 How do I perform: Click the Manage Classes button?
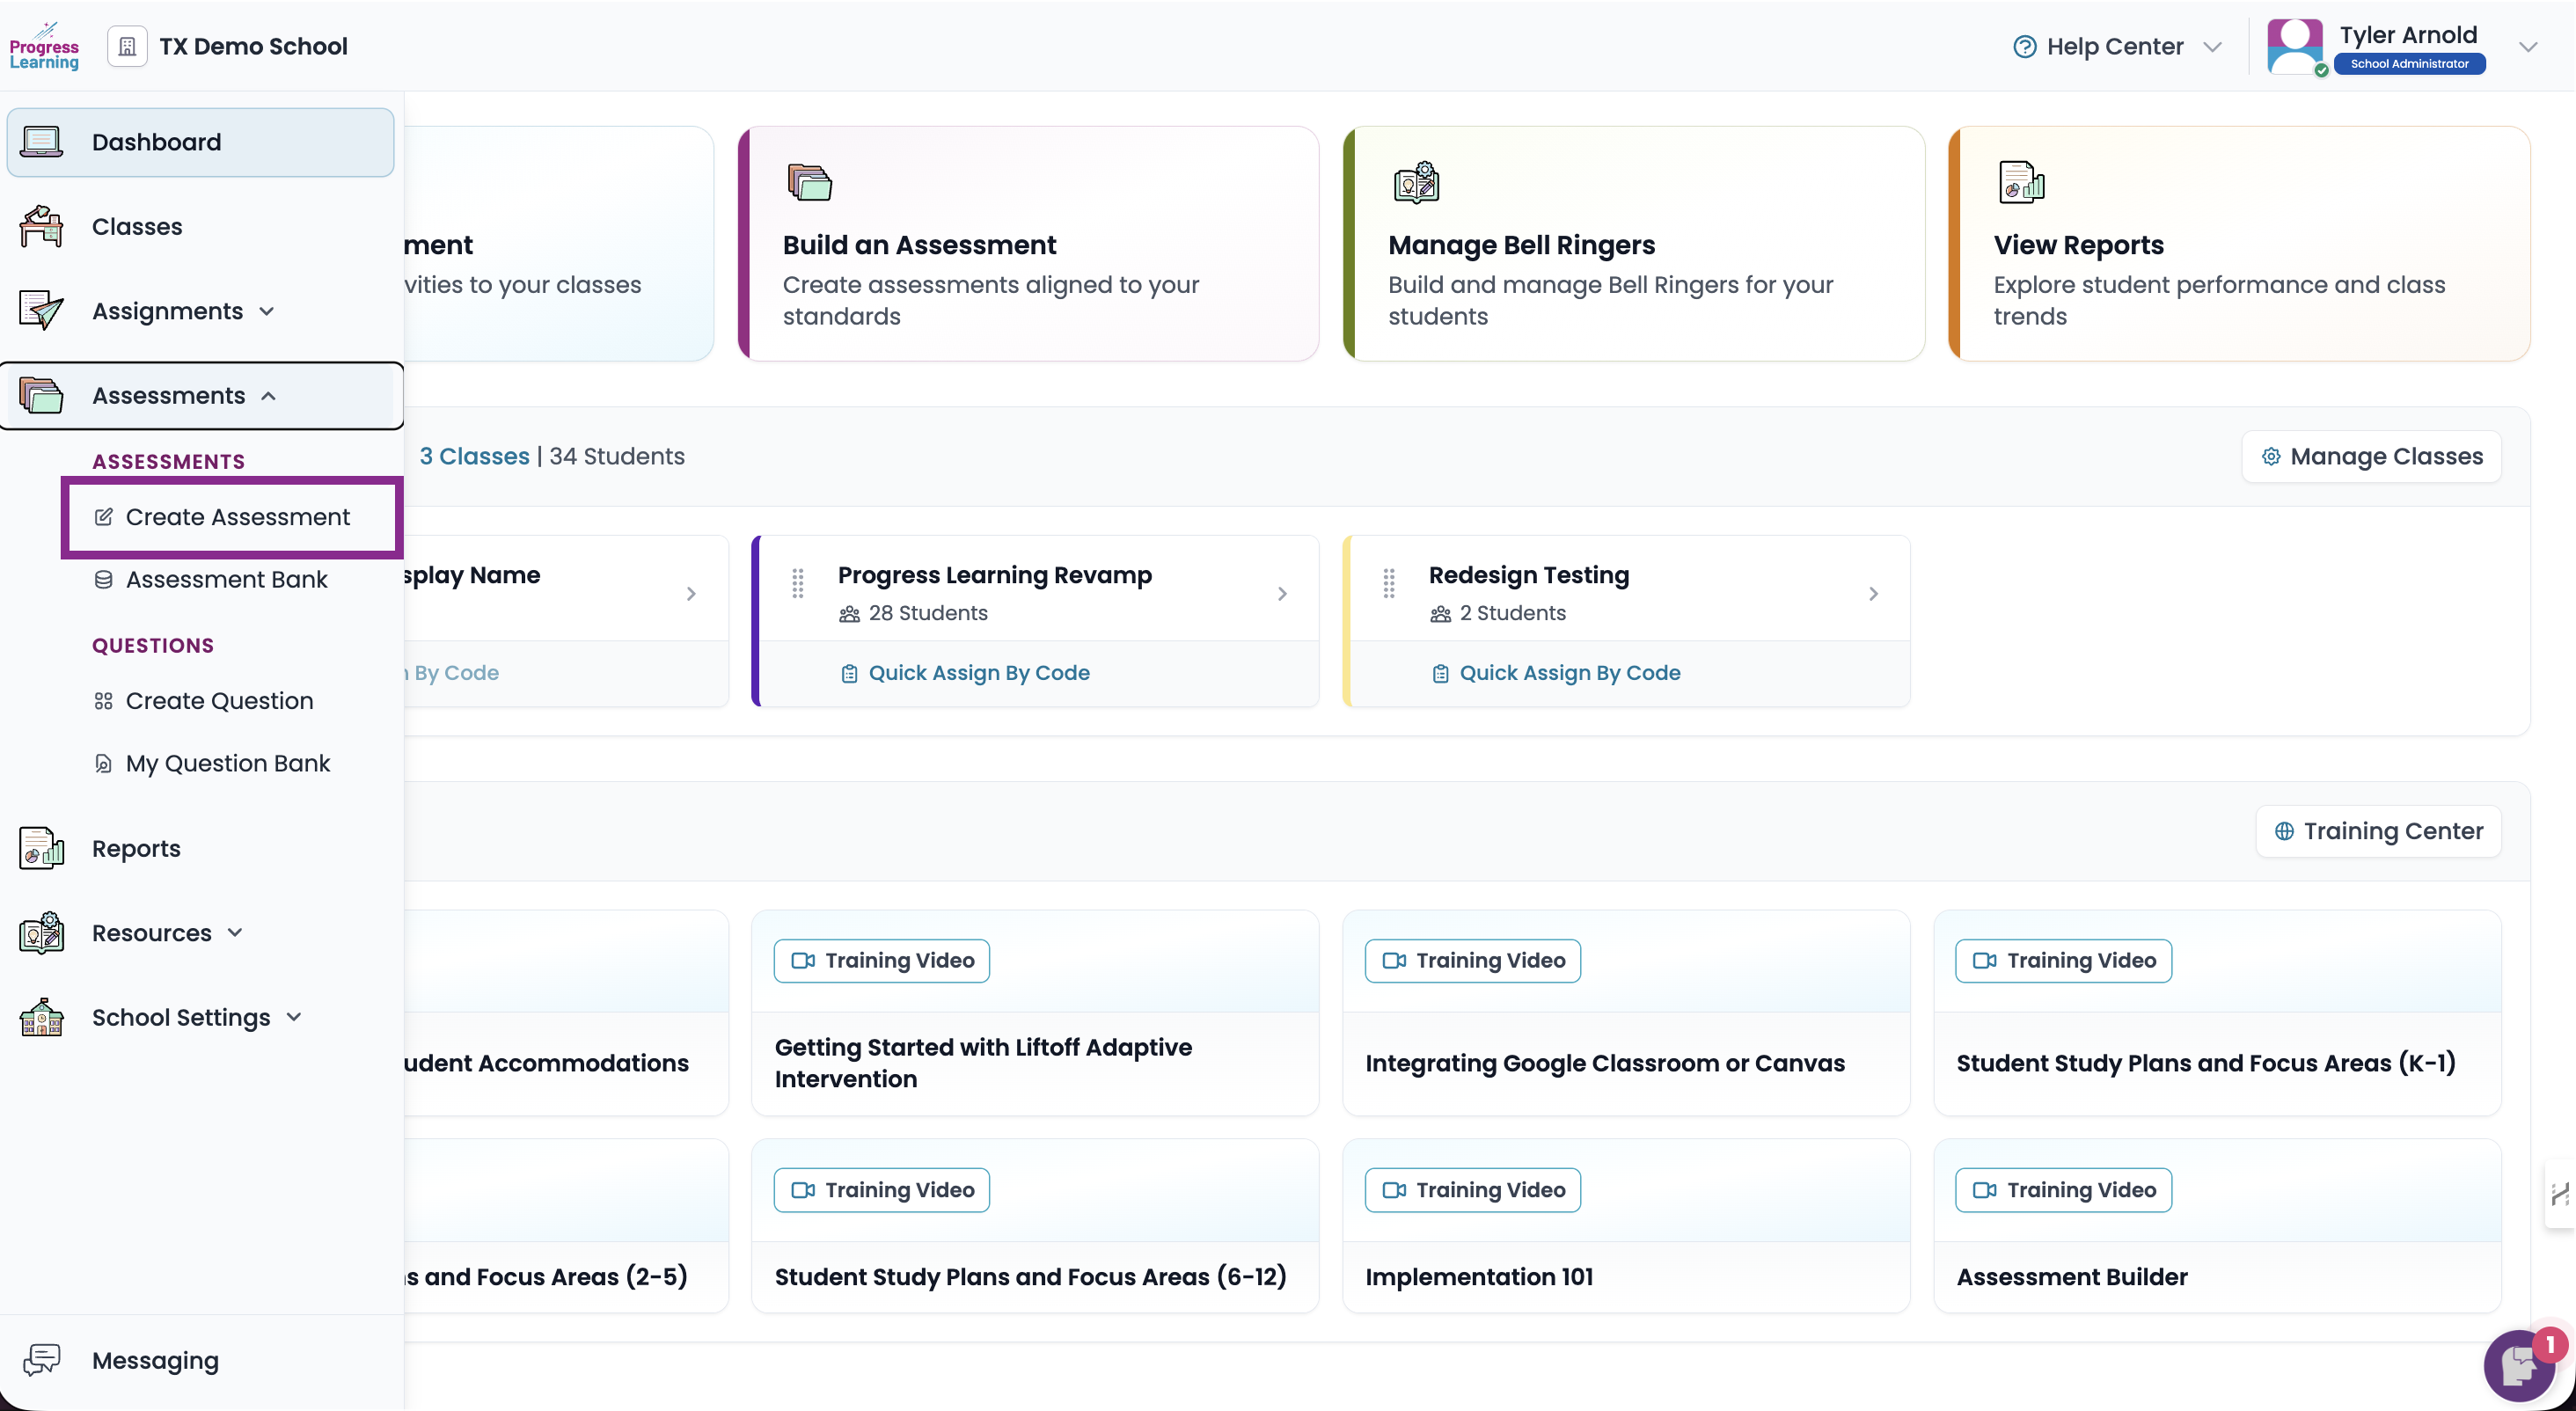tap(2372, 457)
